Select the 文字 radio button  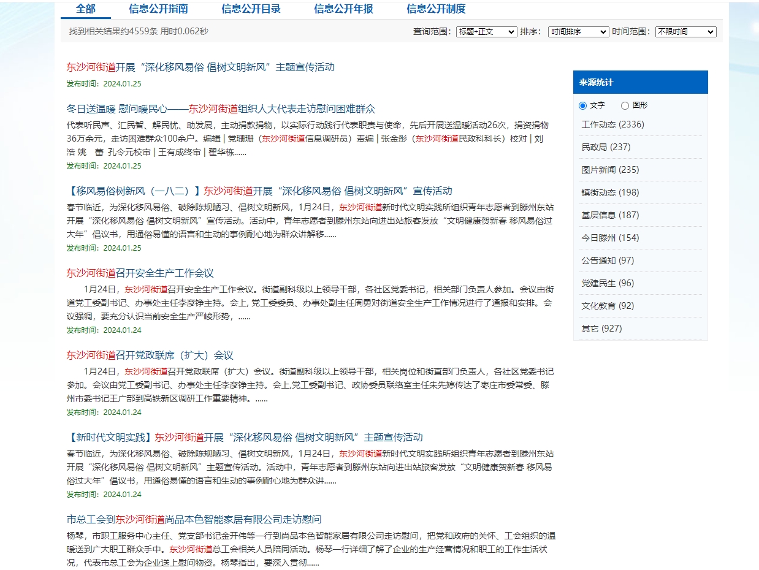[582, 105]
